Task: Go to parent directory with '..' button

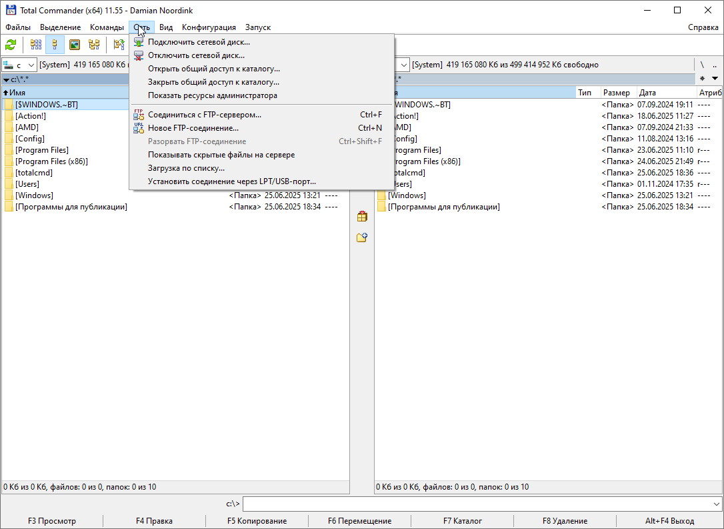Action: point(715,65)
